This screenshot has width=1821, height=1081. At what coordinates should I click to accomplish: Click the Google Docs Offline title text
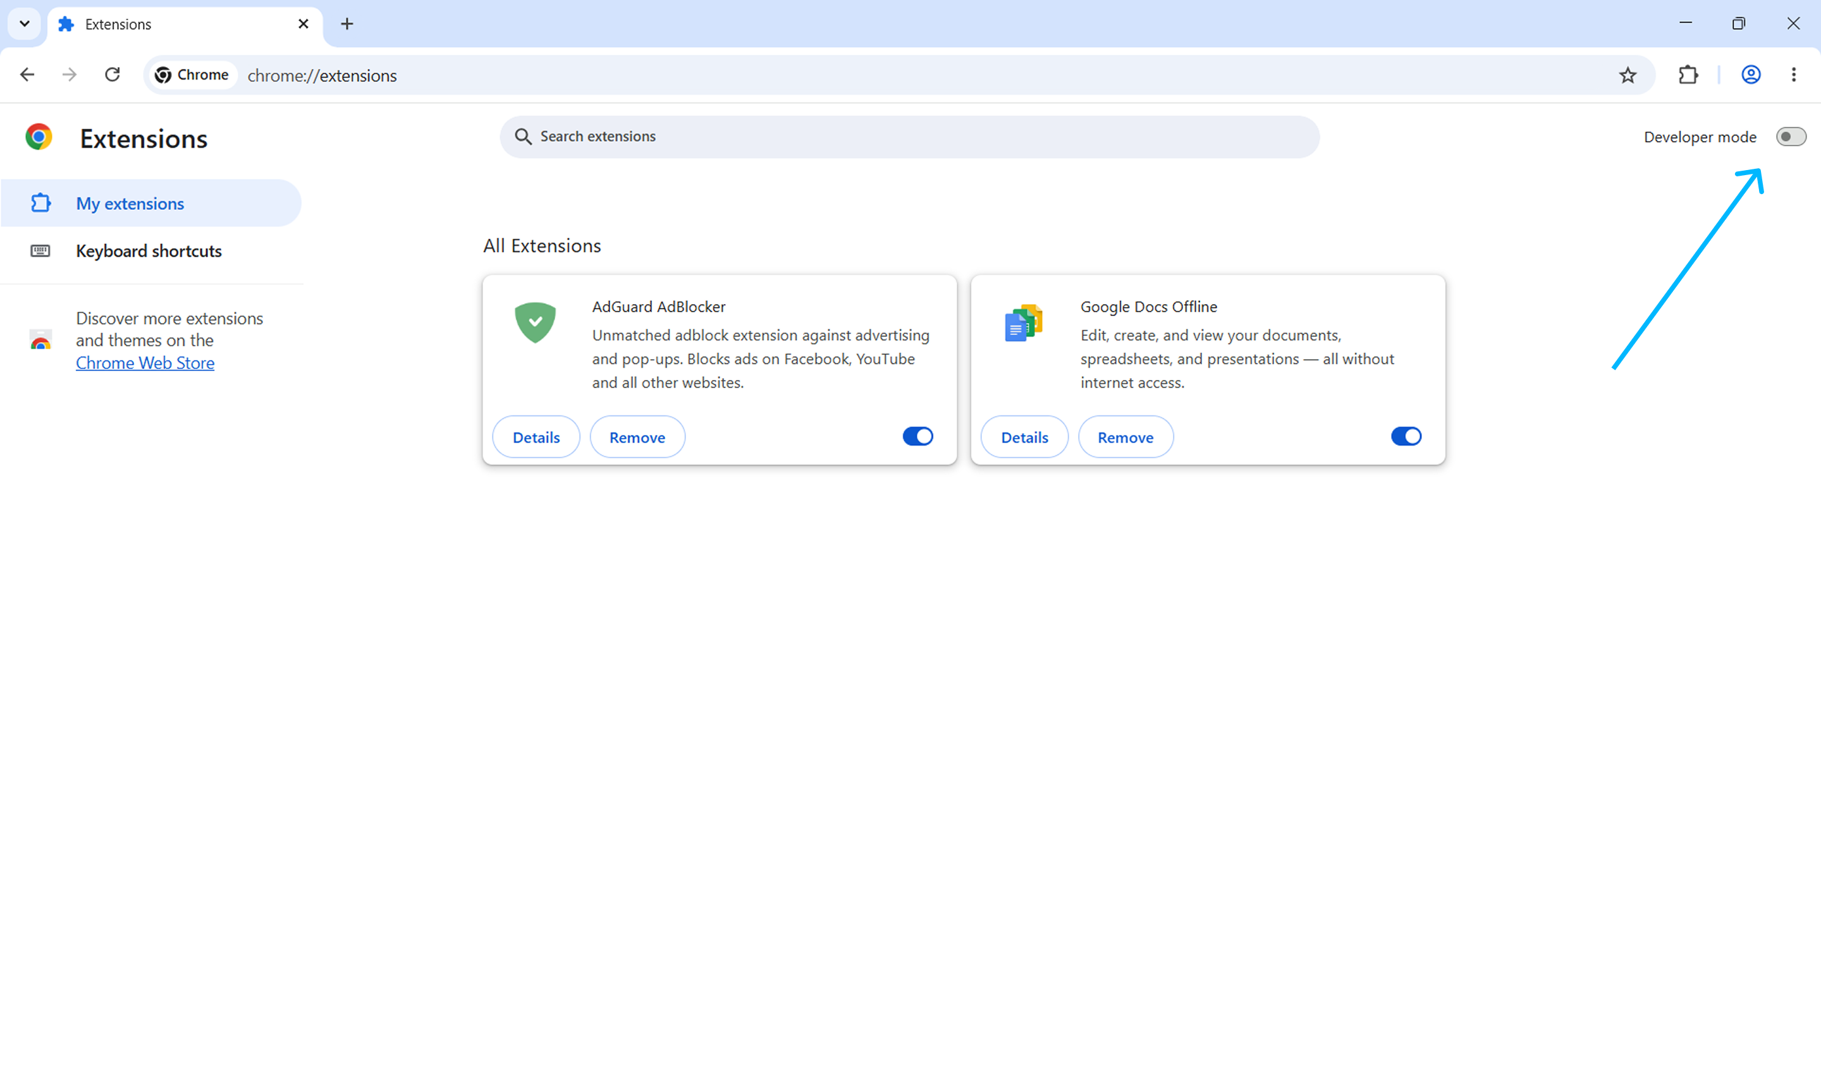pos(1149,307)
